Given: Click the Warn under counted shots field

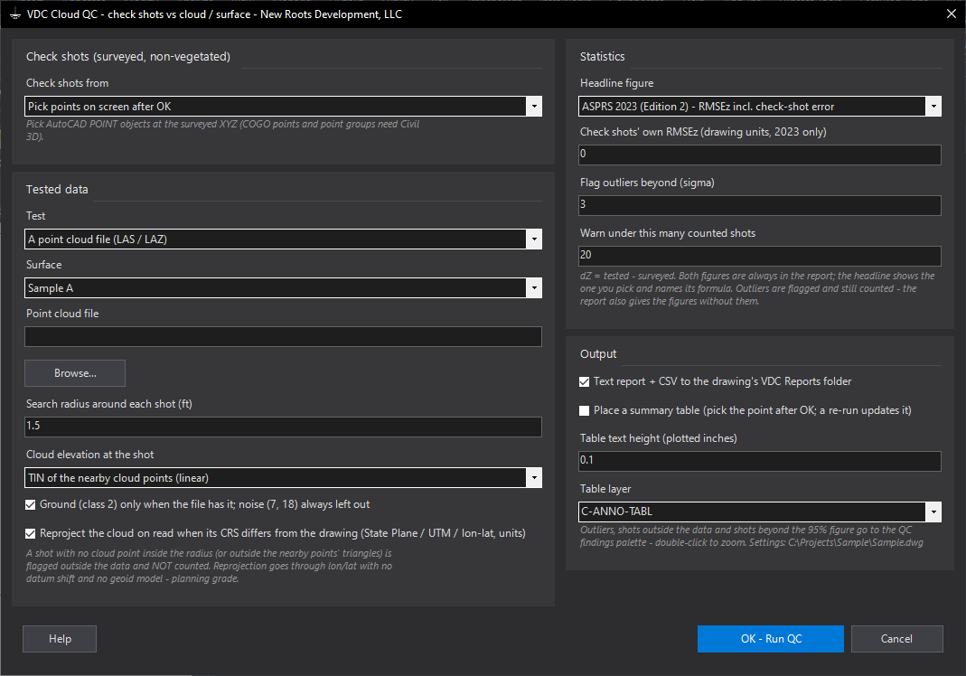Looking at the screenshot, I should click(x=760, y=256).
